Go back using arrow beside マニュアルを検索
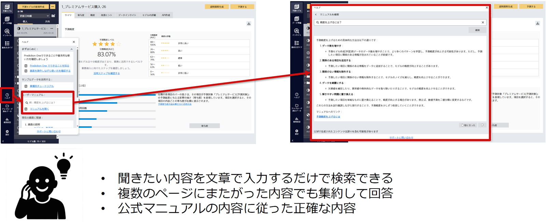The width and height of the screenshot is (546, 222). coord(316,15)
